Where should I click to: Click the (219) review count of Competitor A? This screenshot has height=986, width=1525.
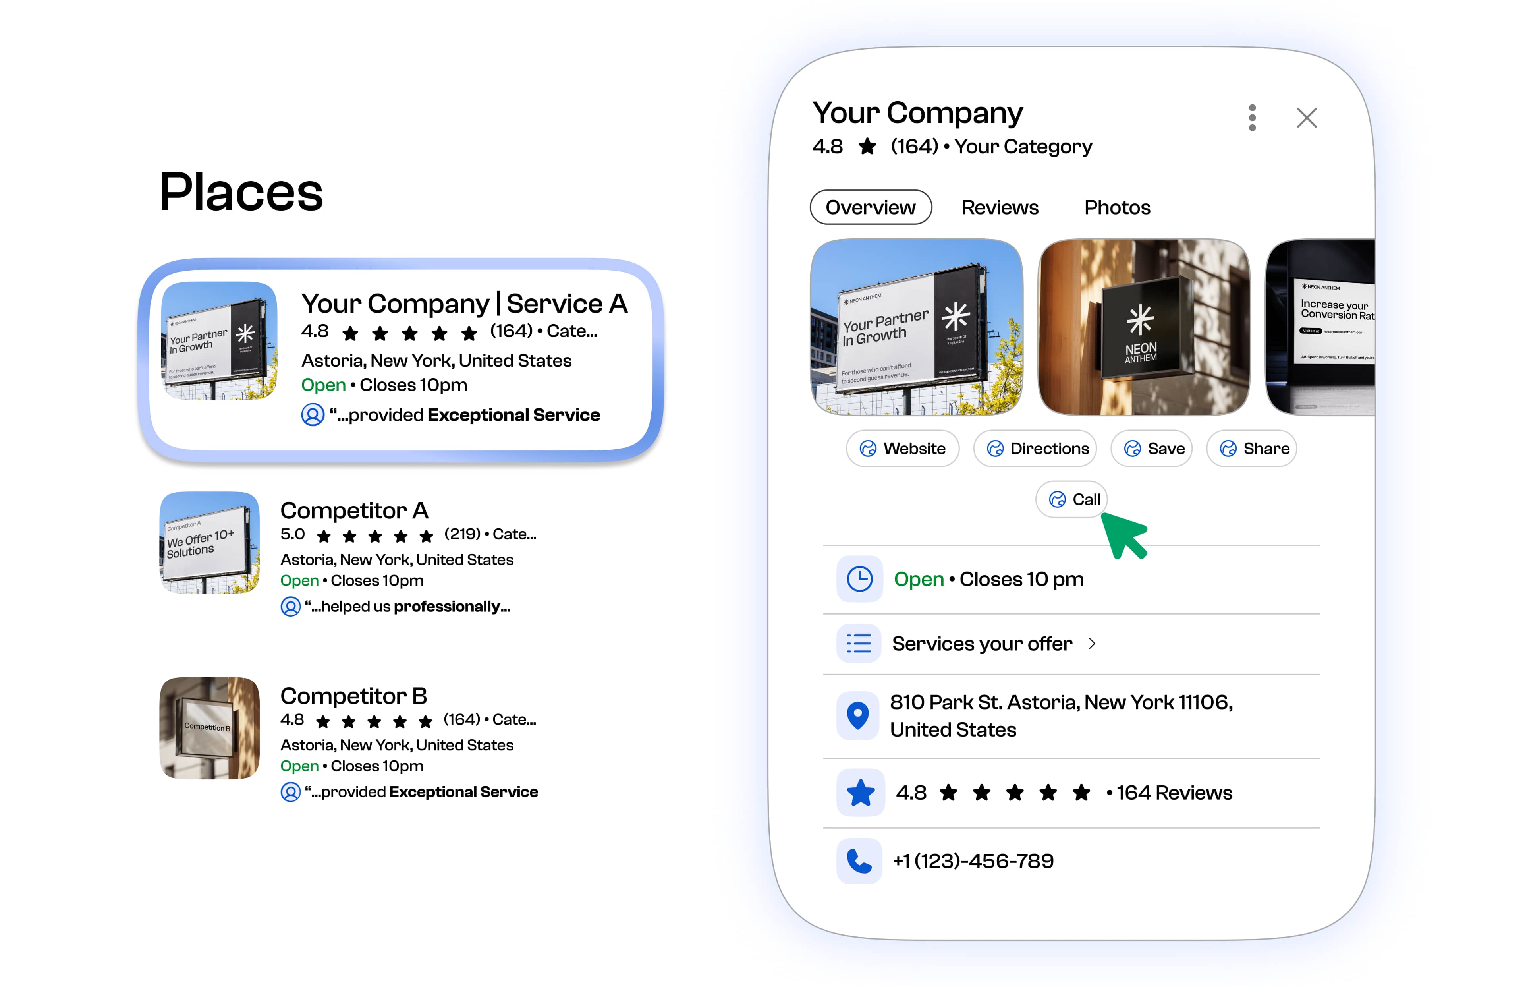point(462,534)
